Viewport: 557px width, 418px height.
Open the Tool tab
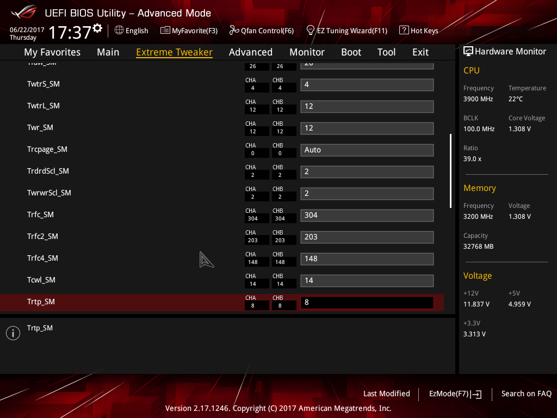[387, 52]
